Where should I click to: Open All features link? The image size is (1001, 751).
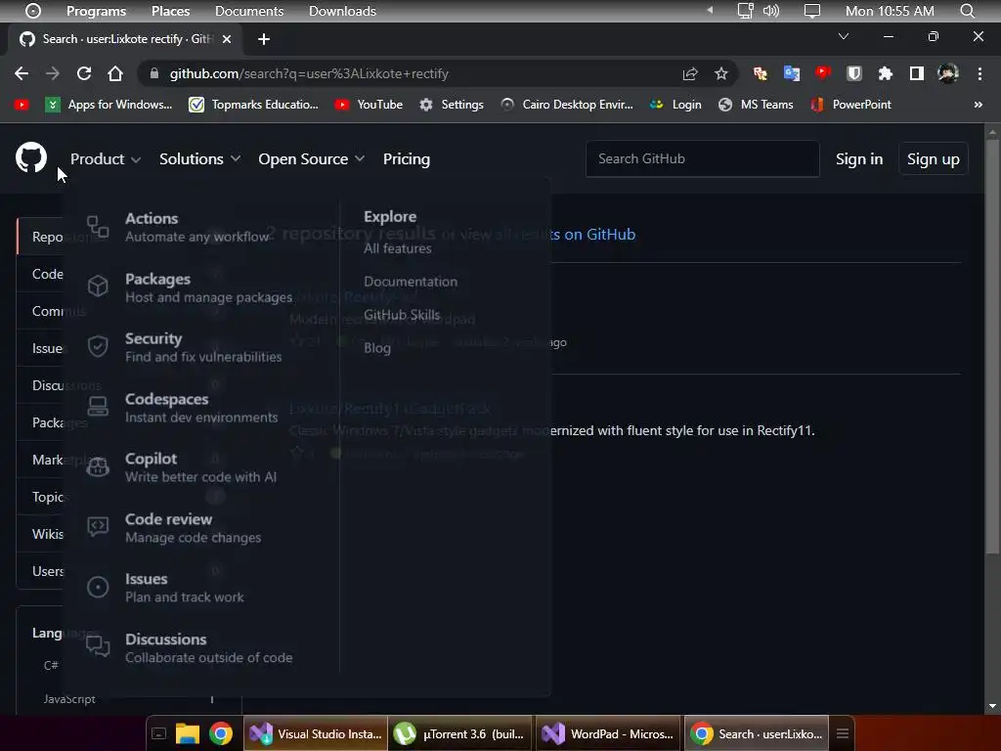click(x=398, y=248)
